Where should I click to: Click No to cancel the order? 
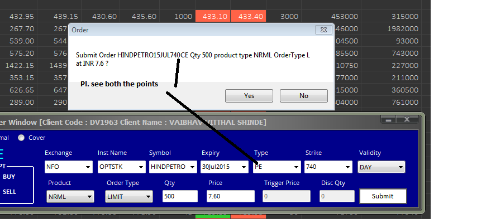(304, 96)
